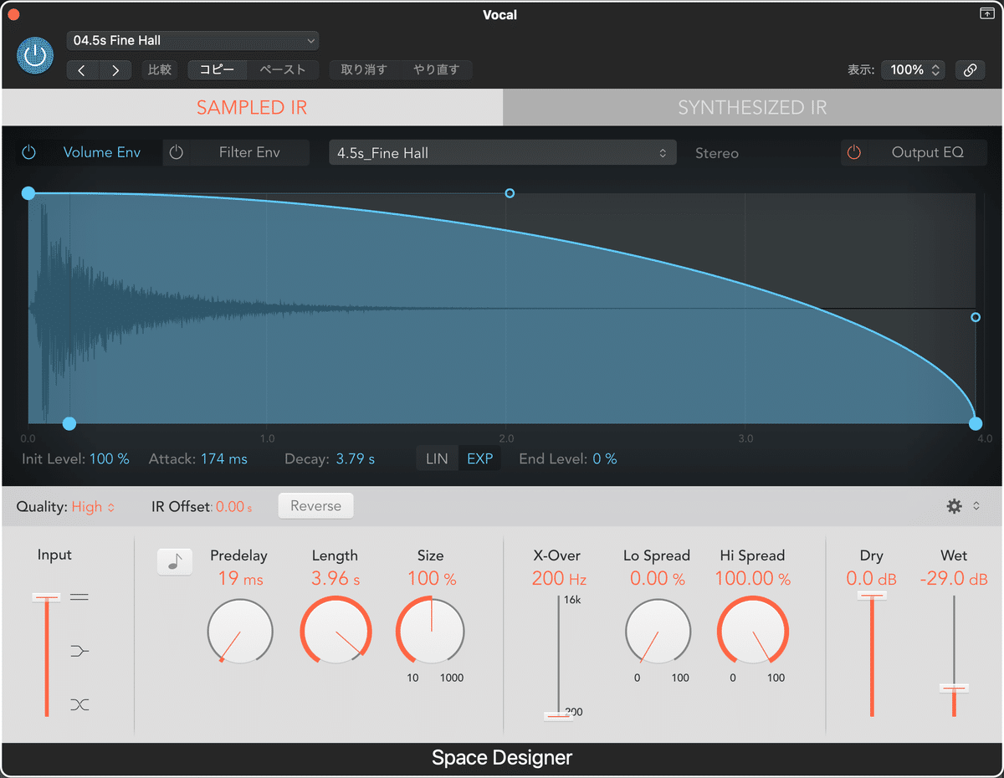This screenshot has width=1004, height=778.
Task: Click the End Level envelope point
Action: point(976,423)
